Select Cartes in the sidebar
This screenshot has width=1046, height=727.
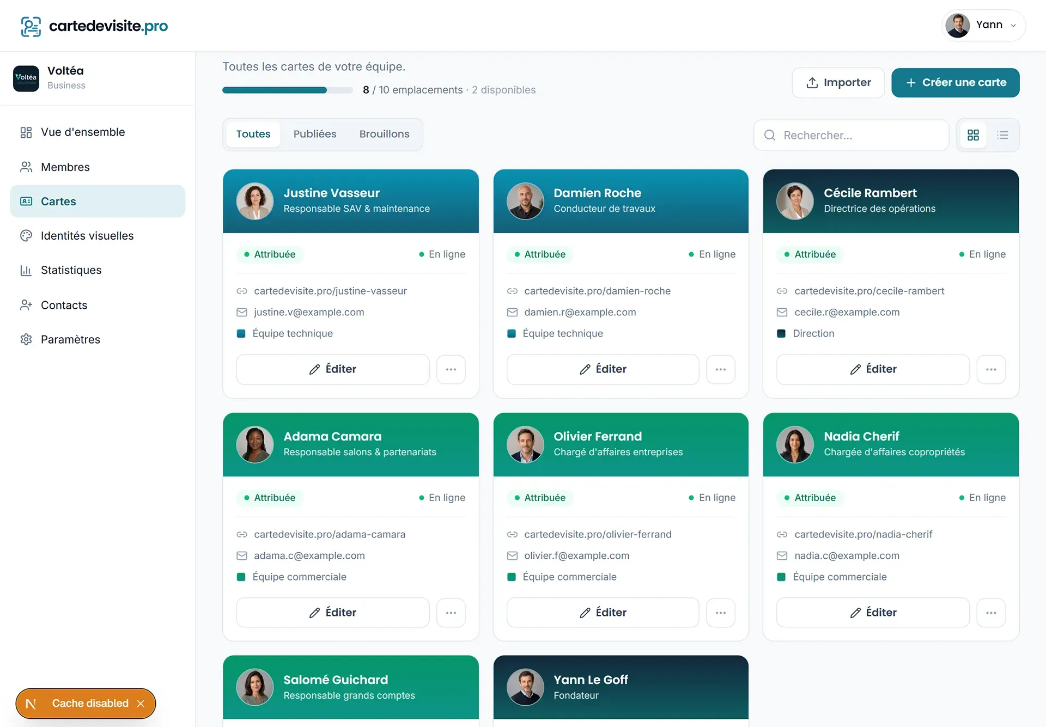[98, 201]
